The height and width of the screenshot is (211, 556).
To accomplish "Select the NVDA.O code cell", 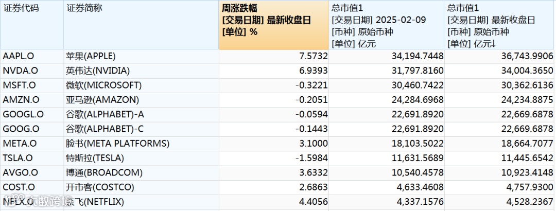I will click(x=32, y=71).
